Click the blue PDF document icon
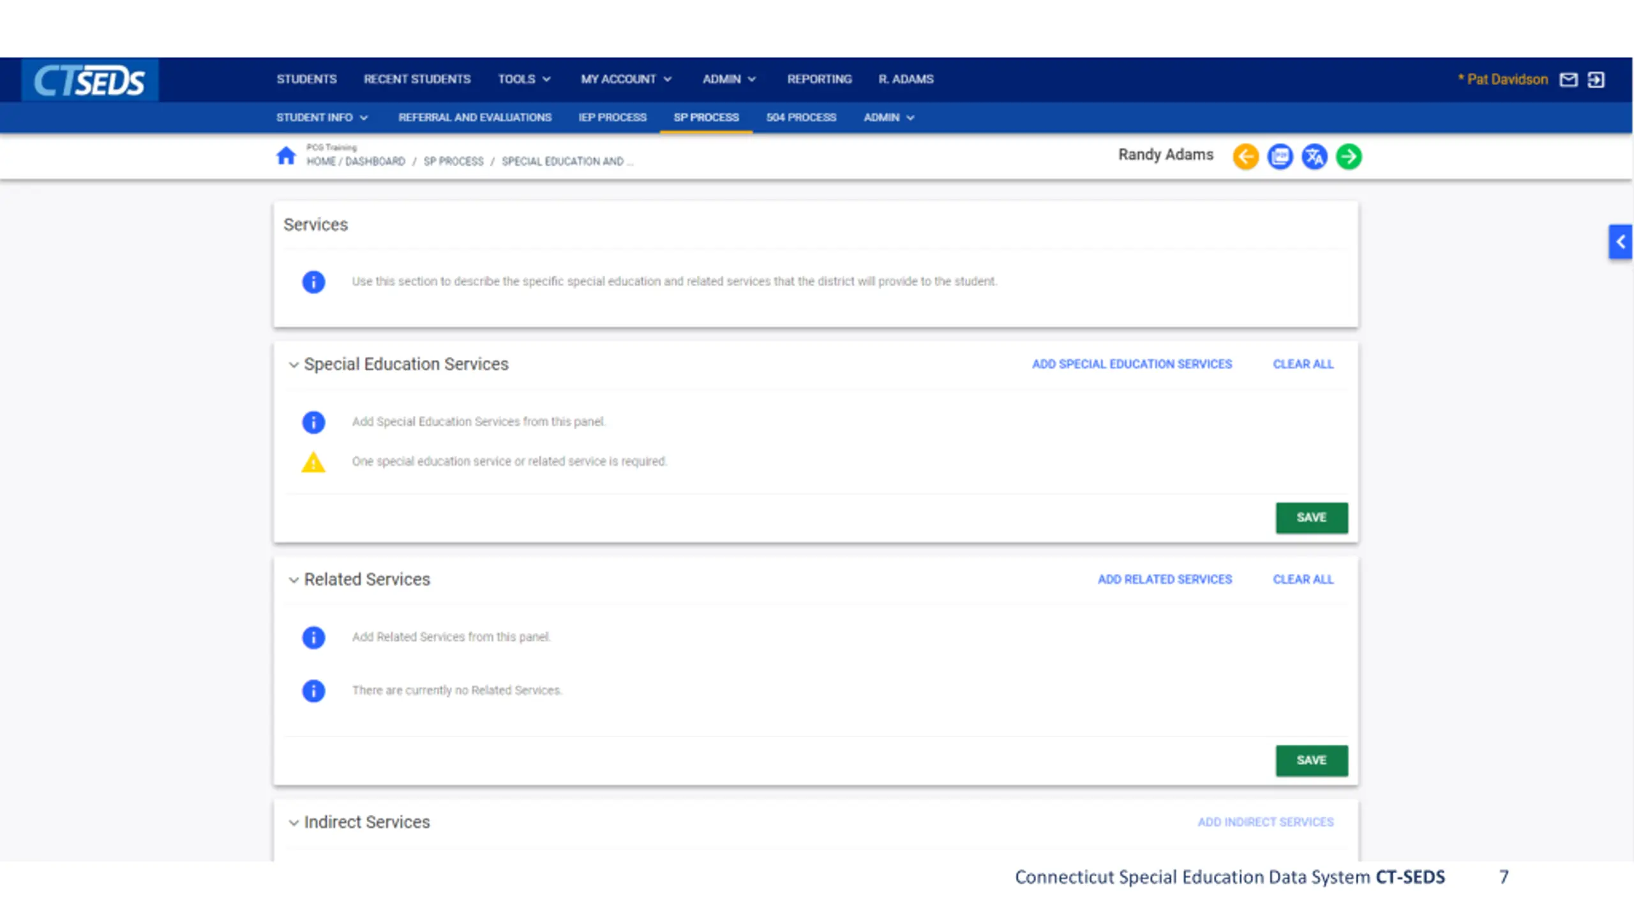This screenshot has height=919, width=1634. 1280,156
